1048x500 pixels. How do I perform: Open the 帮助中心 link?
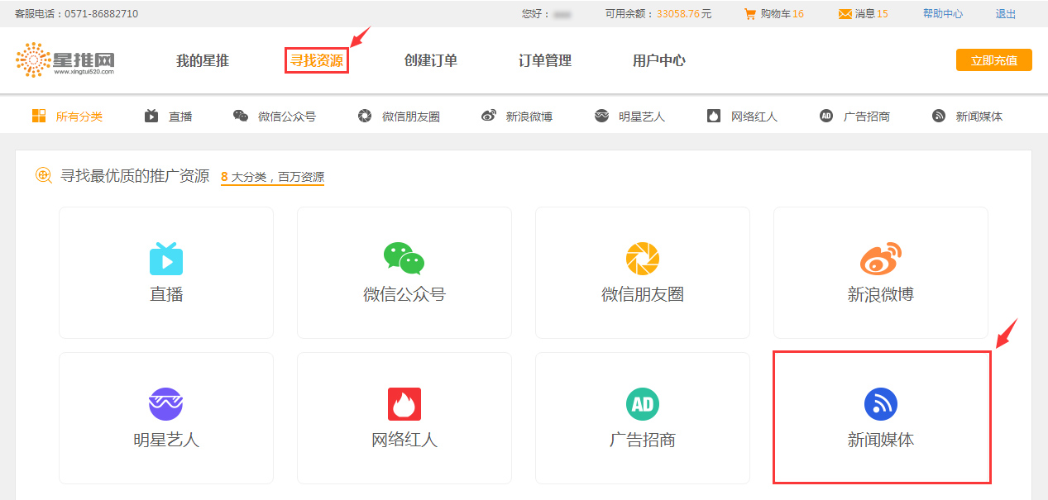[943, 14]
